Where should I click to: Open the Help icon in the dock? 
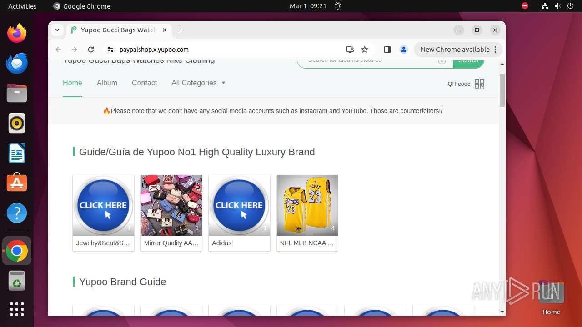(17, 213)
